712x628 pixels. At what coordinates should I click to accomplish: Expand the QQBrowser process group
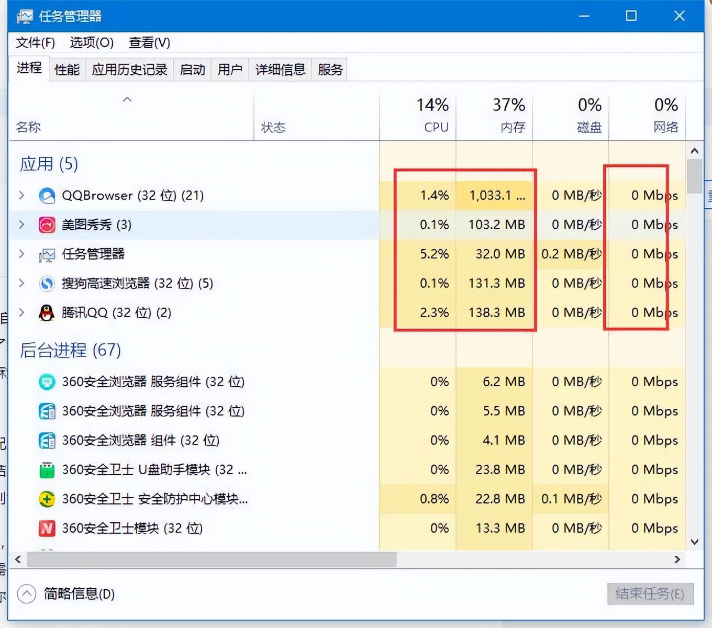pos(21,195)
